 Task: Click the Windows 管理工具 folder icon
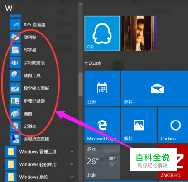pos(11,152)
